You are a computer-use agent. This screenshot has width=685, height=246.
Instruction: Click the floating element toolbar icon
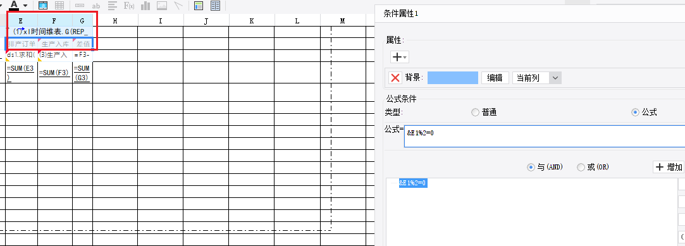pyautogui.click(x=43, y=5)
